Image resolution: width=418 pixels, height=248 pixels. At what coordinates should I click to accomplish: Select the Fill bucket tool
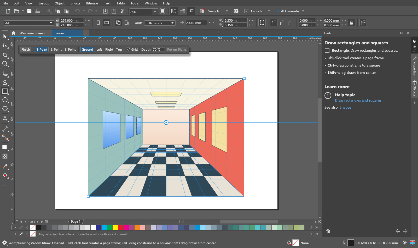(5, 175)
